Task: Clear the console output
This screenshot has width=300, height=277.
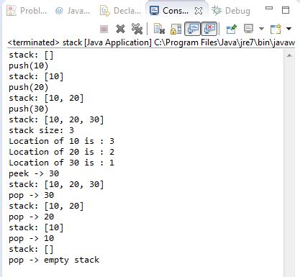Action: pos(159,29)
